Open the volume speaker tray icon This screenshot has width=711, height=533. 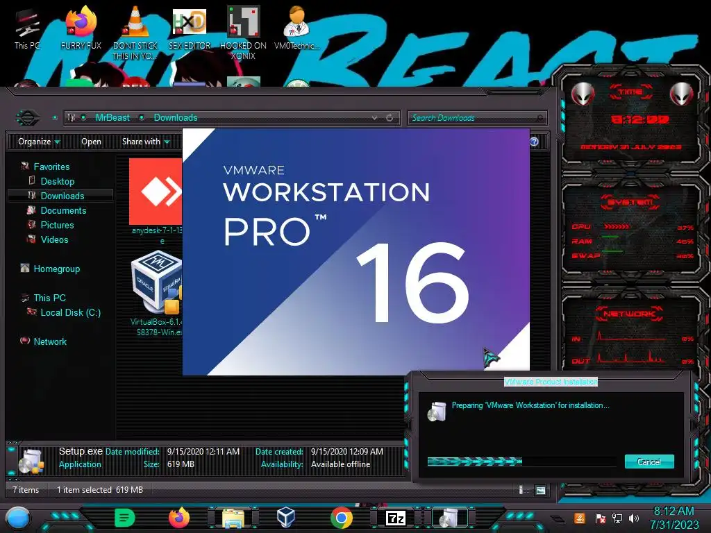(634, 518)
